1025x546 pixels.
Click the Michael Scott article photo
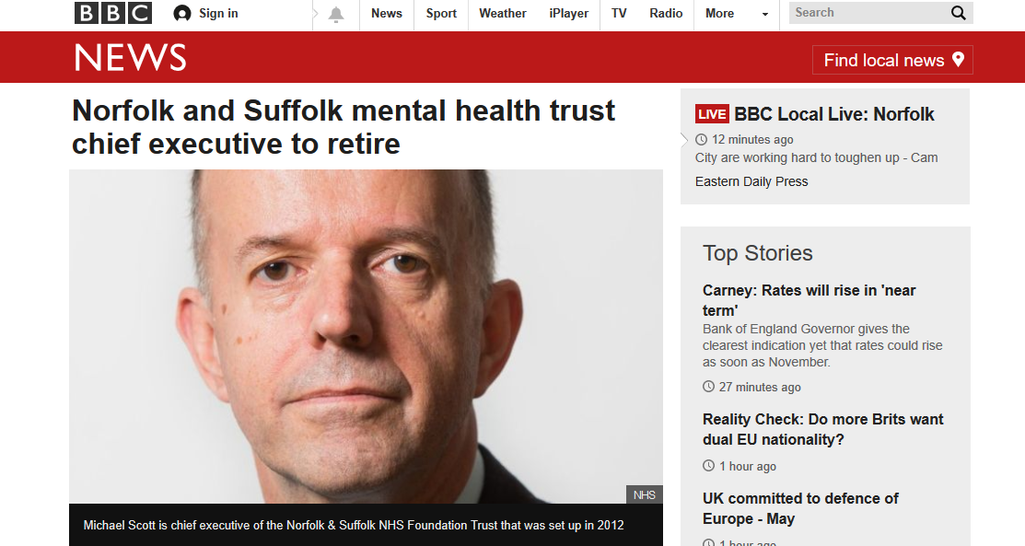click(367, 336)
